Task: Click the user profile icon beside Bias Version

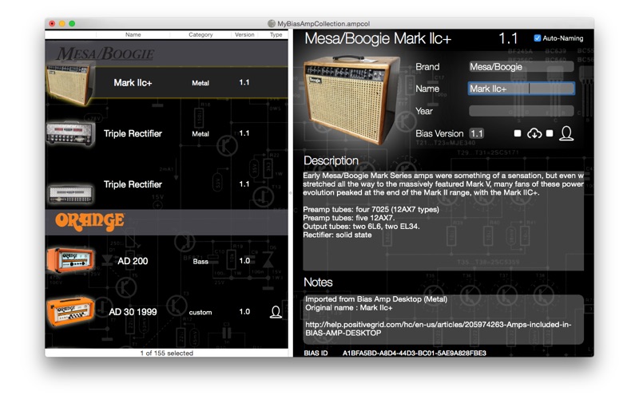Action: (x=566, y=133)
